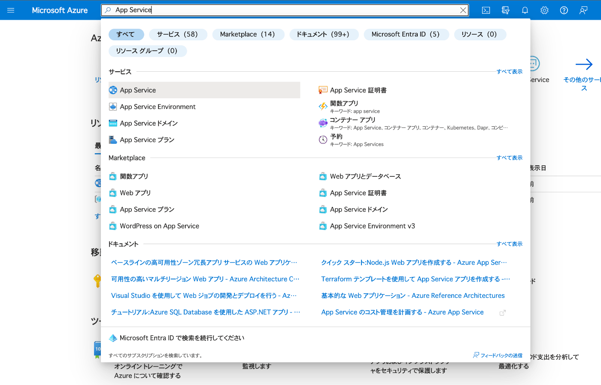Select the リソース グループ (0) filter tab
Screen dimensions: 601x385
147,51
